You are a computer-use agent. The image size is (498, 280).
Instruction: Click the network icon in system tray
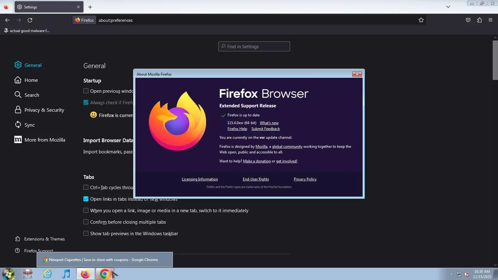pyautogui.click(x=459, y=274)
